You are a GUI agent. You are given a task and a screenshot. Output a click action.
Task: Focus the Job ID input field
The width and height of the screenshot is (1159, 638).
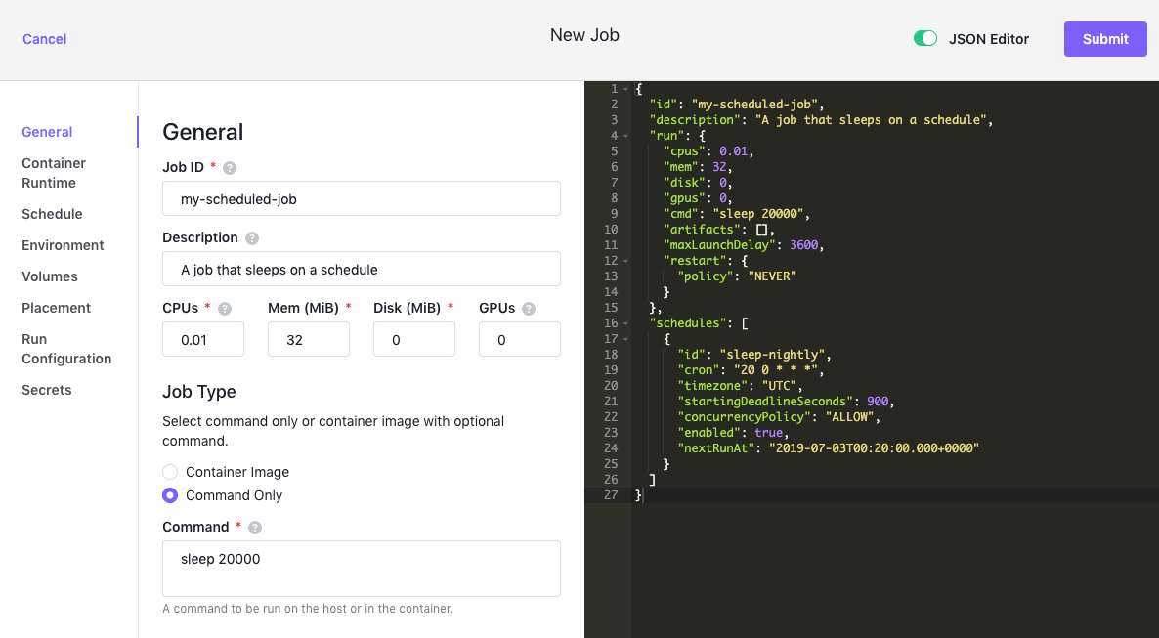[x=362, y=198]
